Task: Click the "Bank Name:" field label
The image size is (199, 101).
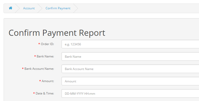Action: 45,56
